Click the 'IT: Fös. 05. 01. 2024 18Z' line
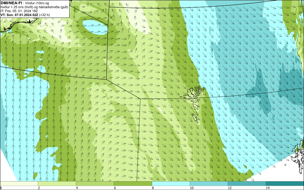 click(x=19, y=11)
